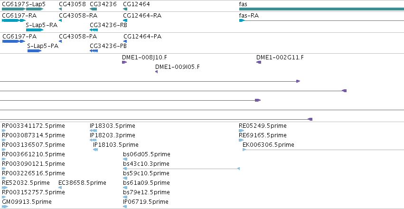Select the DME1-008J10.F feature
Screen dimensions: 404x209
(x=124, y=62)
